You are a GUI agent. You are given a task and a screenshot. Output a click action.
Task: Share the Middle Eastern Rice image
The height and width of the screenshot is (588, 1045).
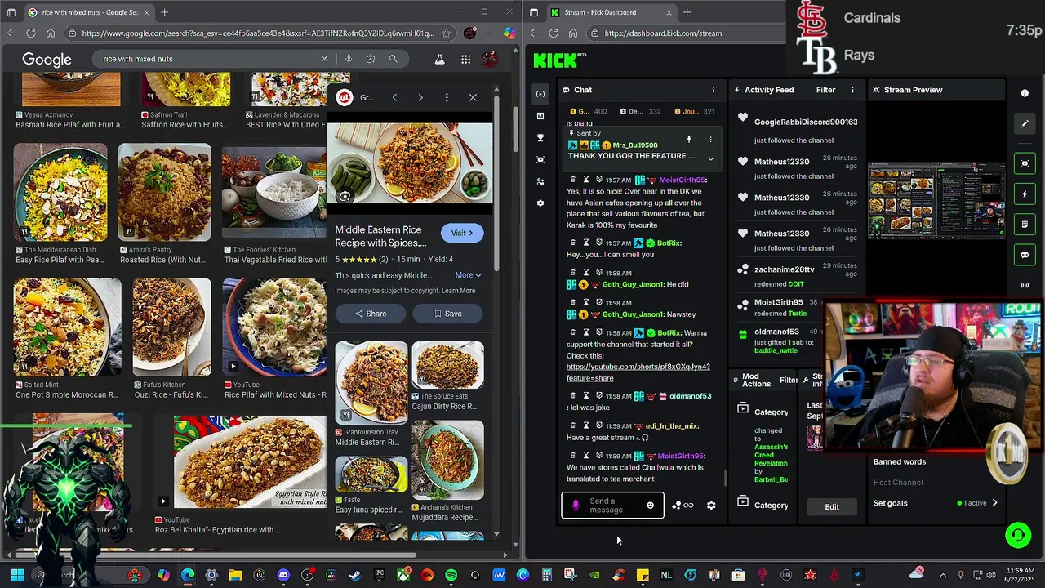(x=371, y=314)
